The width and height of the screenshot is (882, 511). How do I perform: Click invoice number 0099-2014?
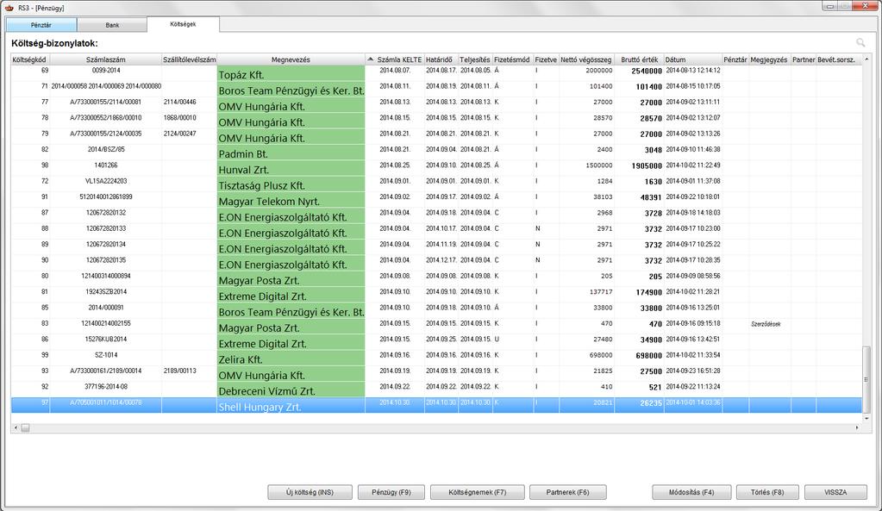coord(106,71)
